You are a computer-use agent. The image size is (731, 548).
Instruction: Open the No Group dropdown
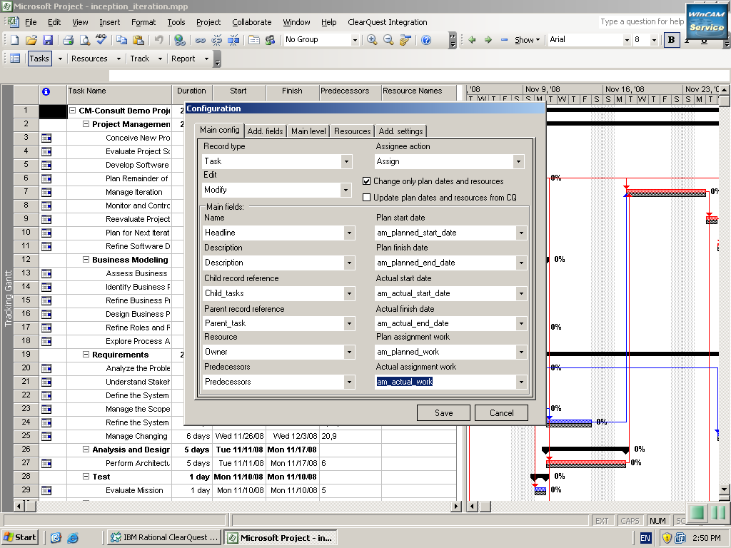354,40
